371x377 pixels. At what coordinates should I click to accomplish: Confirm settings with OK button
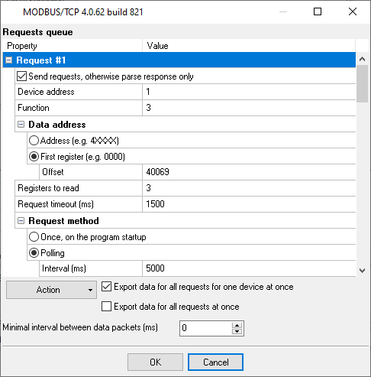(155, 362)
